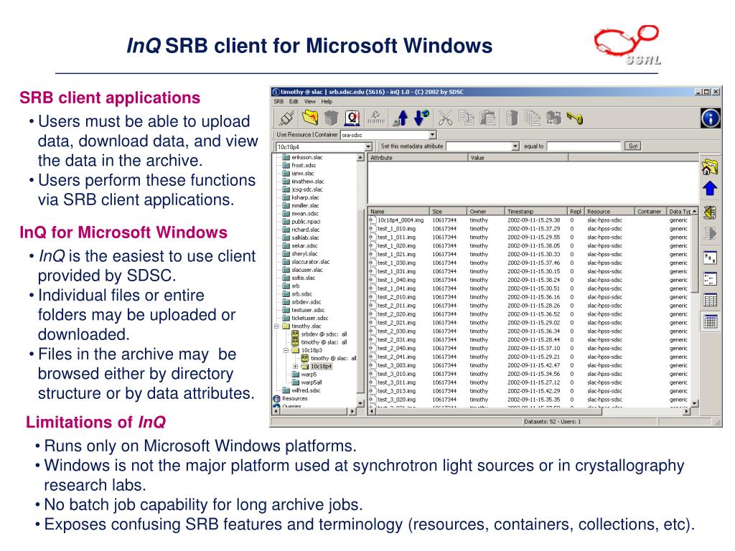
Task: Select the warp5 folder
Action: [x=309, y=375]
